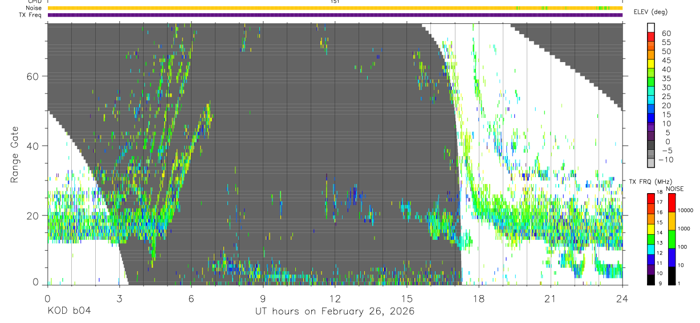Click the red 55–60 segment of ELEV color bar
This screenshot has width=700, height=323.
(x=651, y=37)
